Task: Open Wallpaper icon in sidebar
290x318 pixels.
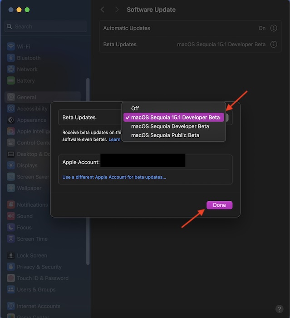Action: pyautogui.click(x=11, y=188)
